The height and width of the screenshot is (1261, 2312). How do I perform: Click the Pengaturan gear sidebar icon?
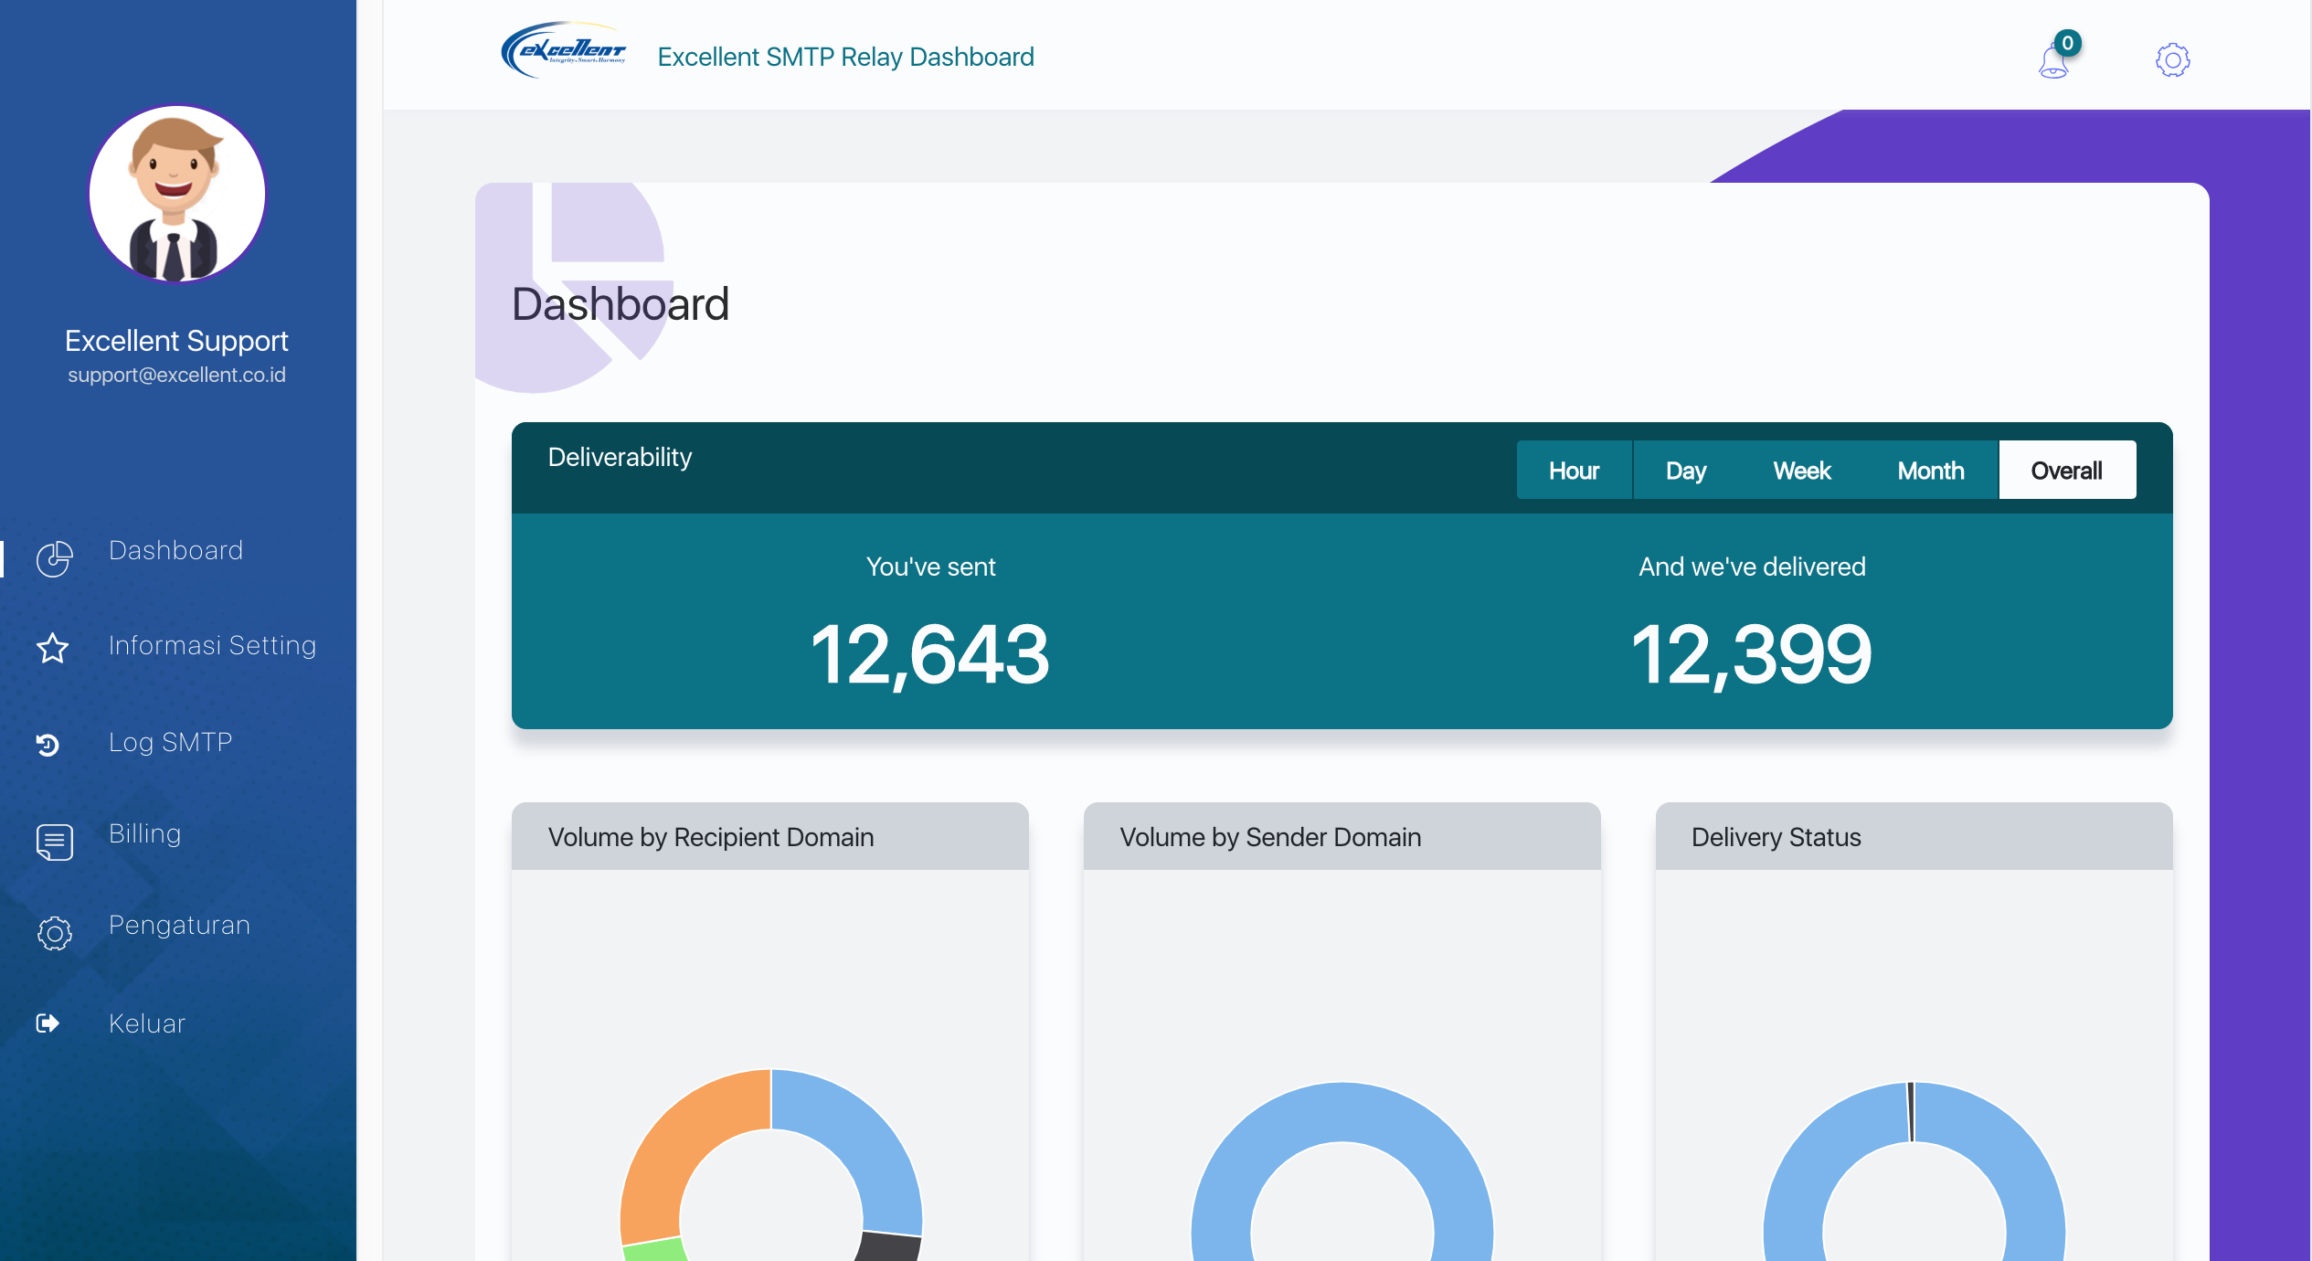point(54,933)
